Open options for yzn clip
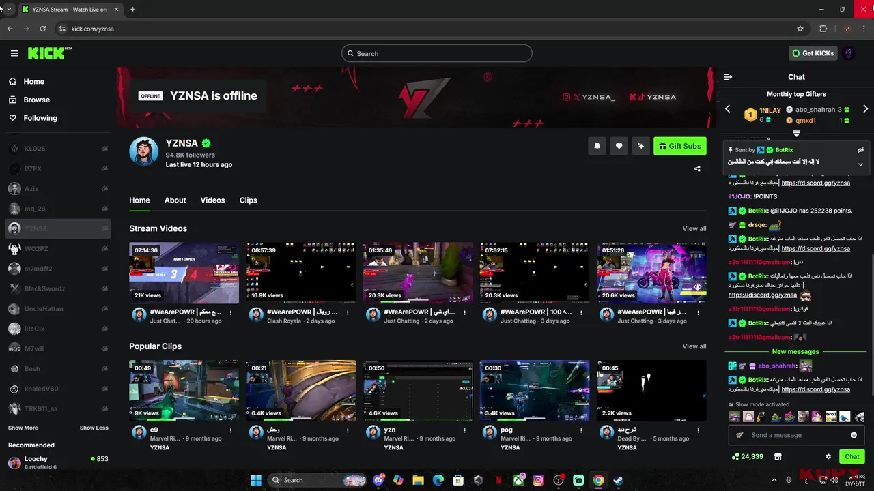The image size is (874, 491). [x=464, y=431]
